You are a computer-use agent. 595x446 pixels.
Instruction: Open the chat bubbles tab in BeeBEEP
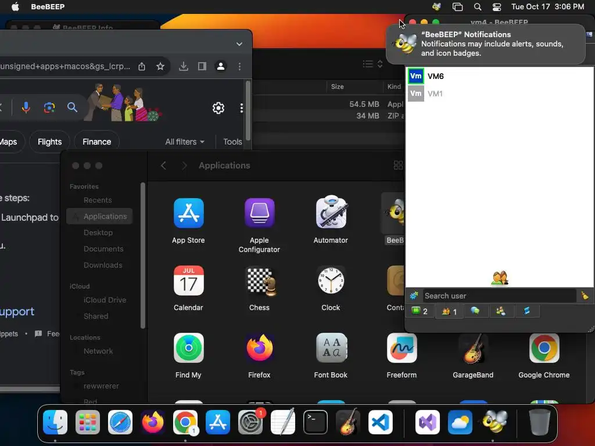tap(475, 311)
